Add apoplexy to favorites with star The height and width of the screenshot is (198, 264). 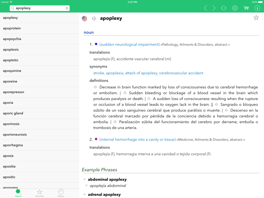(x=256, y=18)
